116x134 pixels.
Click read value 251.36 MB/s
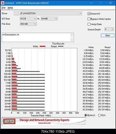104,74
